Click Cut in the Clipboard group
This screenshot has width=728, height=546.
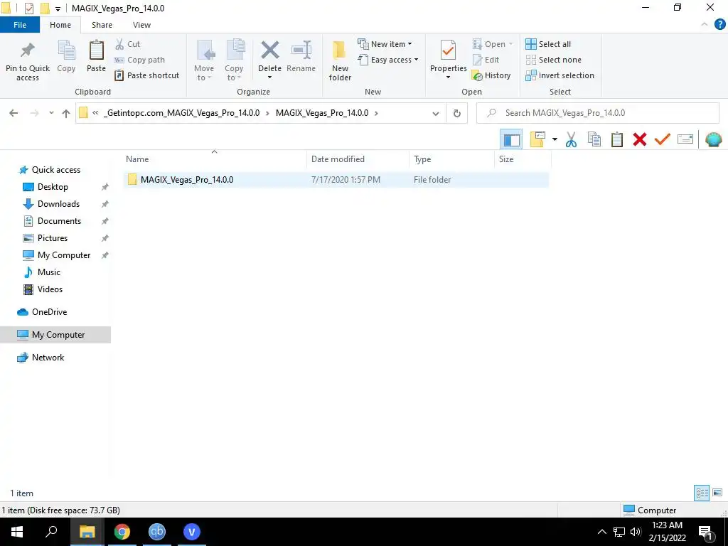128,44
